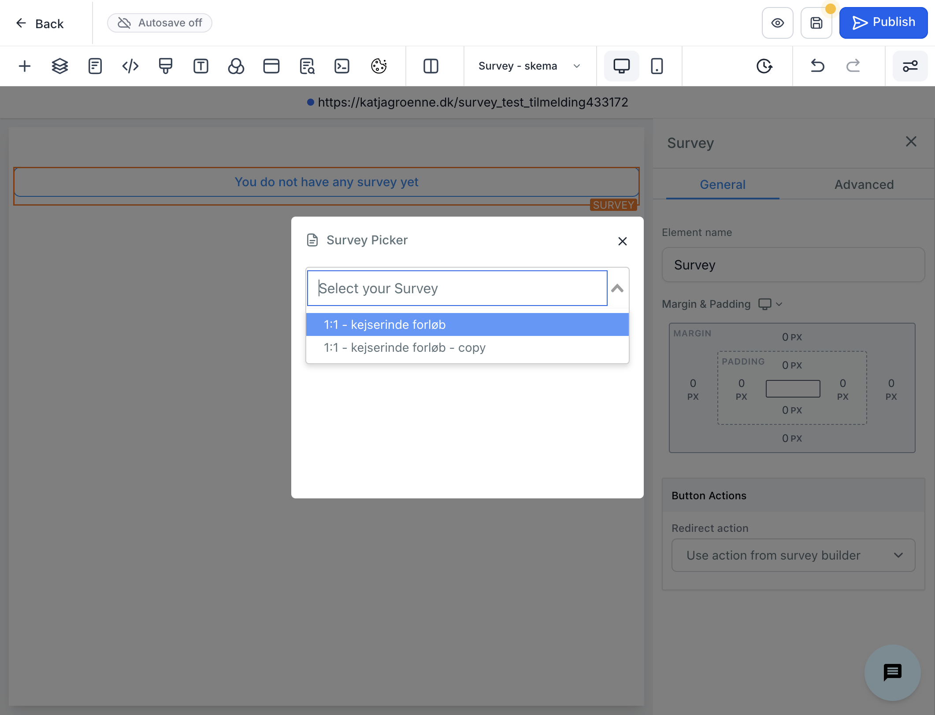The image size is (935, 715).
Task: Open the layers panel icon
Action: pos(60,66)
